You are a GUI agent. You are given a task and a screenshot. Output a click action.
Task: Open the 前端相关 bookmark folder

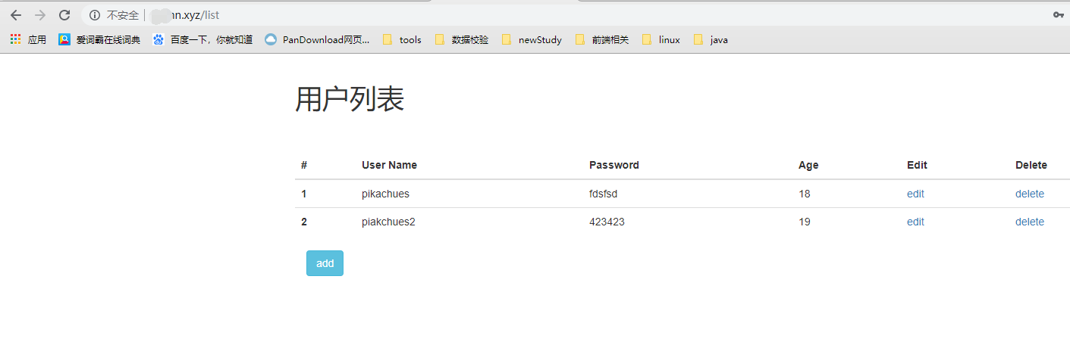(x=602, y=40)
